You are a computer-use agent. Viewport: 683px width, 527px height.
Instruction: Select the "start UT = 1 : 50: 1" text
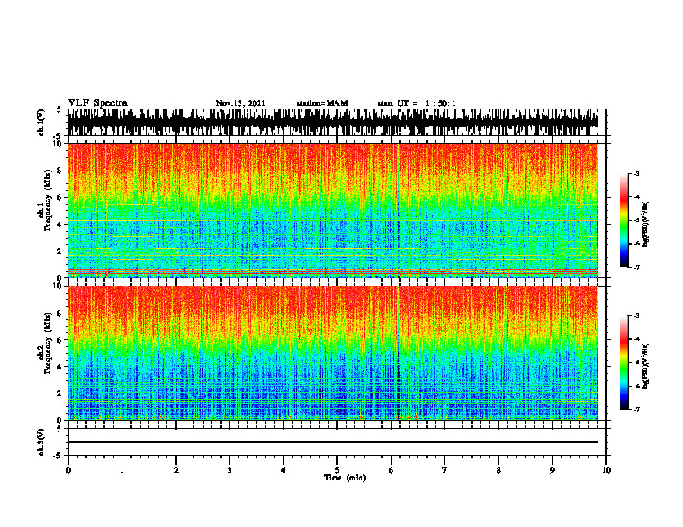[417, 103]
